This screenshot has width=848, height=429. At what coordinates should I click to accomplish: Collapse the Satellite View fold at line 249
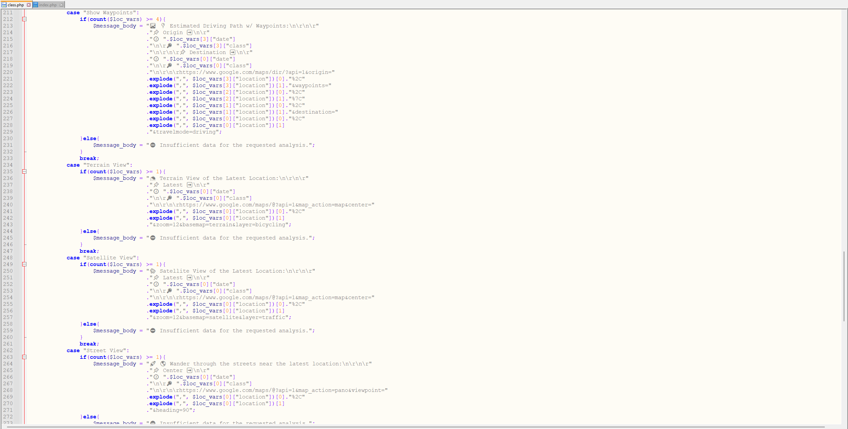point(24,264)
